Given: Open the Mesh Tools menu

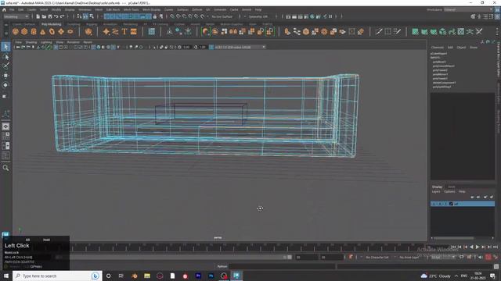Looking at the screenshot, I should click(131, 10).
